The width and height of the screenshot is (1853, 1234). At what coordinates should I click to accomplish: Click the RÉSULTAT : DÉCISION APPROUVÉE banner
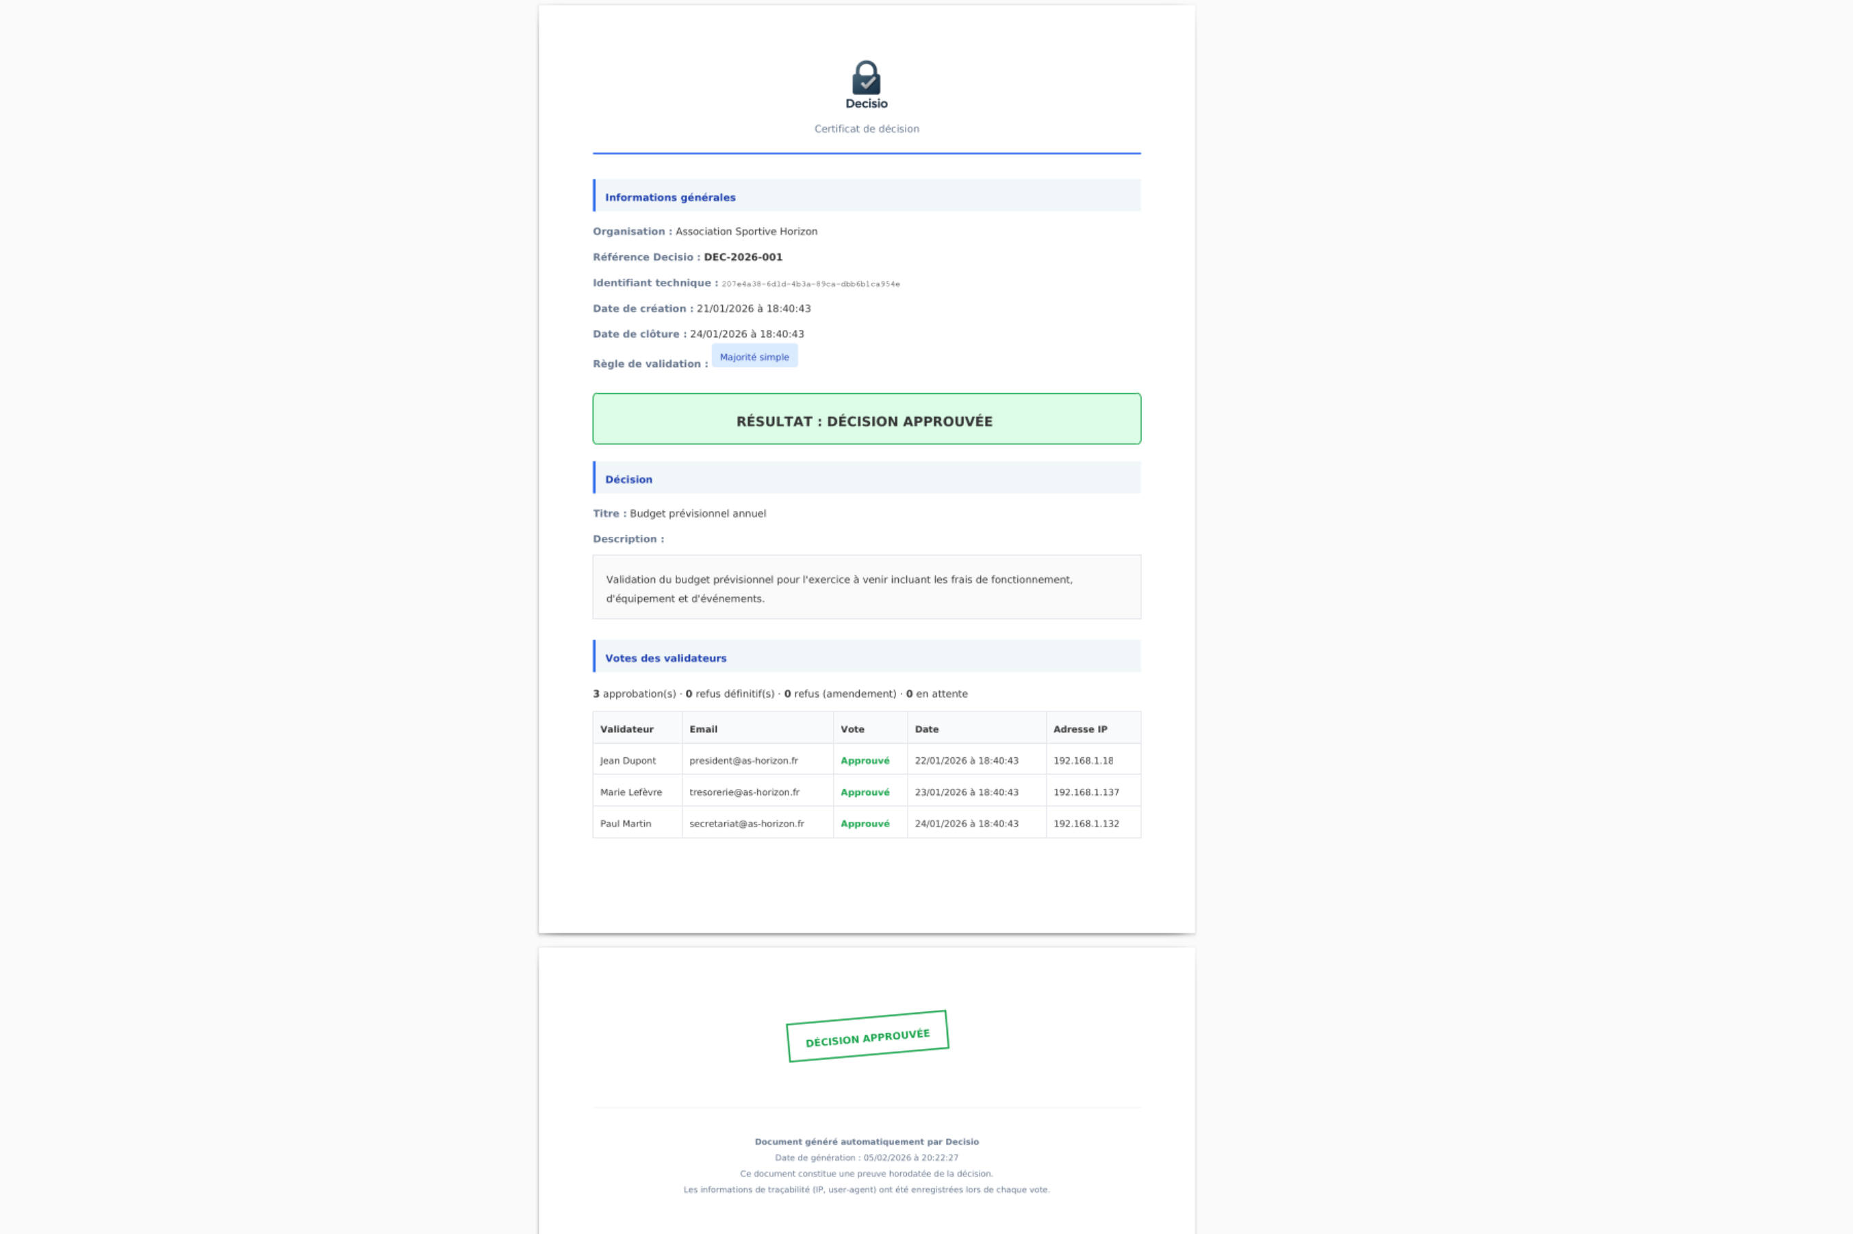pyautogui.click(x=866, y=420)
